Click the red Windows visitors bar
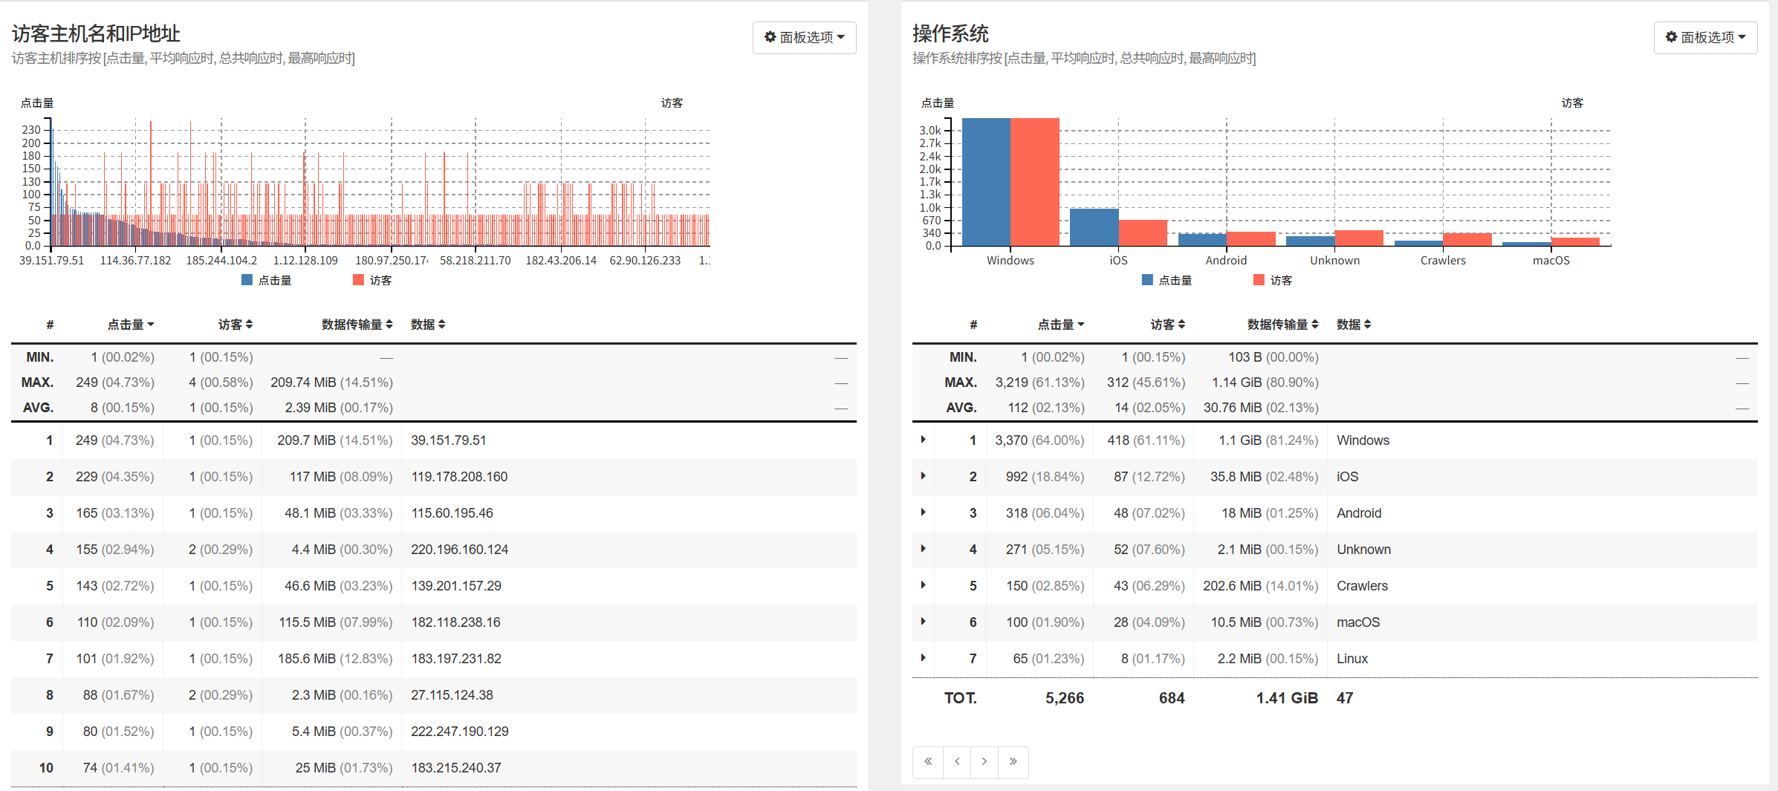The height and width of the screenshot is (791, 1778). pyautogui.click(x=1035, y=182)
